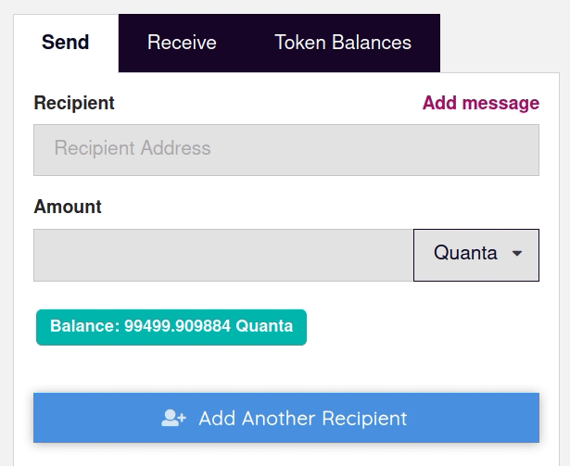
Task: Click the white space right of Balance badge
Action: tap(422, 327)
